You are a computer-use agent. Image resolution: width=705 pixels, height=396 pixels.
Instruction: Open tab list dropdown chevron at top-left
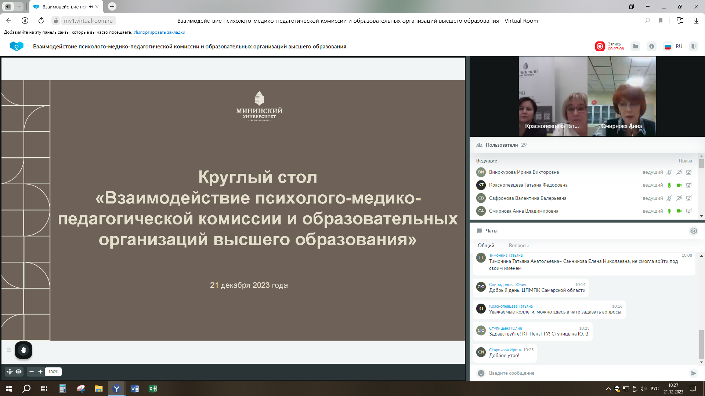[x=19, y=7]
